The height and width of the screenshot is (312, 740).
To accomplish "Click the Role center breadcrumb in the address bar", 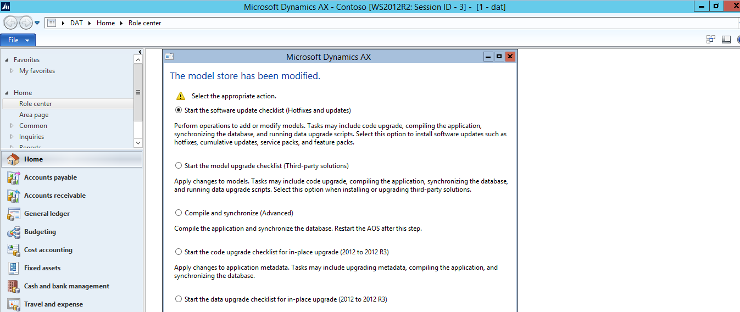I will pyautogui.click(x=145, y=23).
